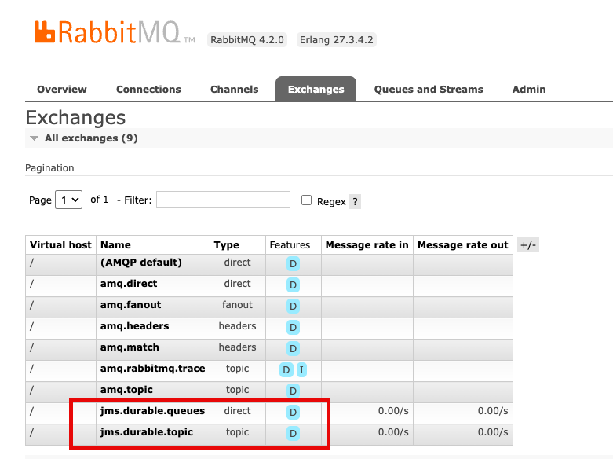The width and height of the screenshot is (613, 459).
Task: Click the RabbitMQ logo
Action: click(114, 32)
